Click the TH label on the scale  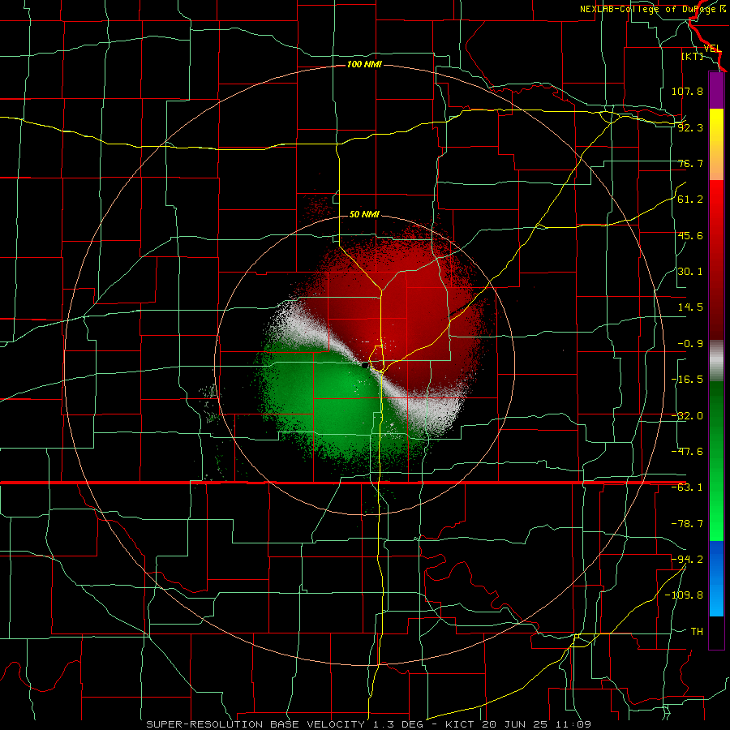coord(697,632)
